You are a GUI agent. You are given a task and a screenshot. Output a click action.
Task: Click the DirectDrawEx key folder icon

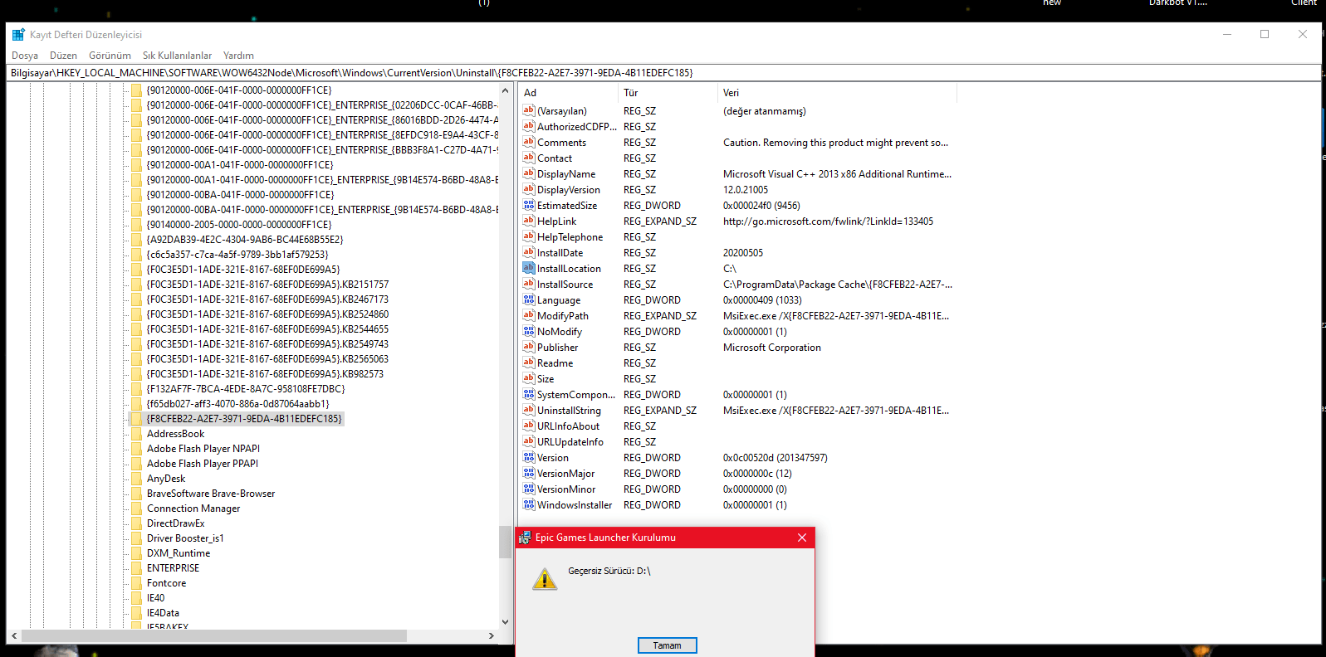click(136, 523)
